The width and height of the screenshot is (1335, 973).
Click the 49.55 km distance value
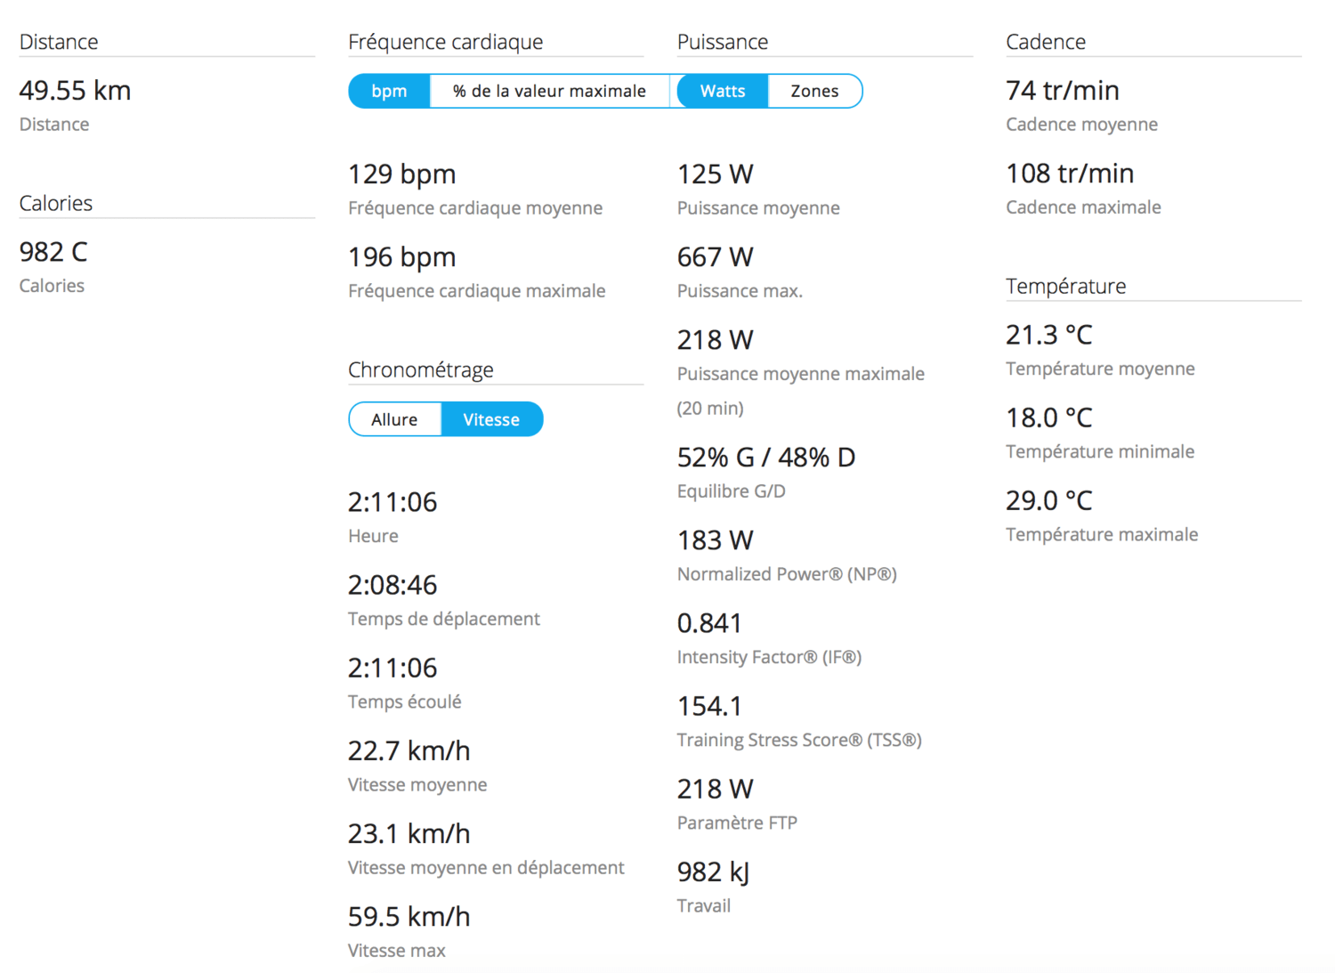point(75,90)
